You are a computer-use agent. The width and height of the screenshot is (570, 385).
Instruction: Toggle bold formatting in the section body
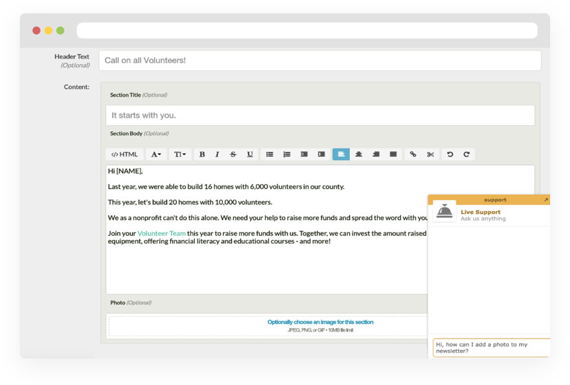pyautogui.click(x=201, y=154)
